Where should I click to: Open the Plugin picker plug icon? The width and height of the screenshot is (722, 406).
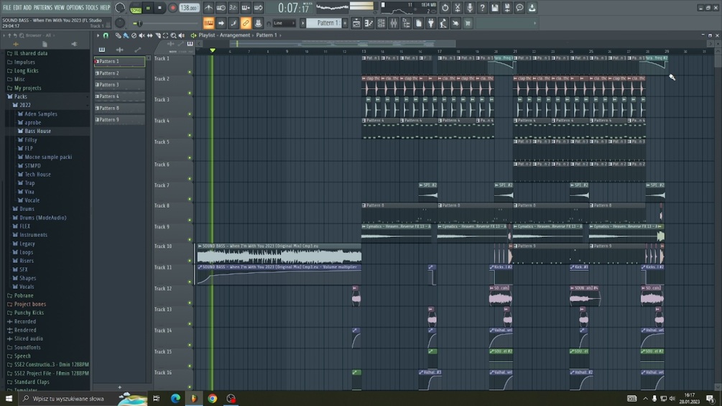tap(431, 23)
